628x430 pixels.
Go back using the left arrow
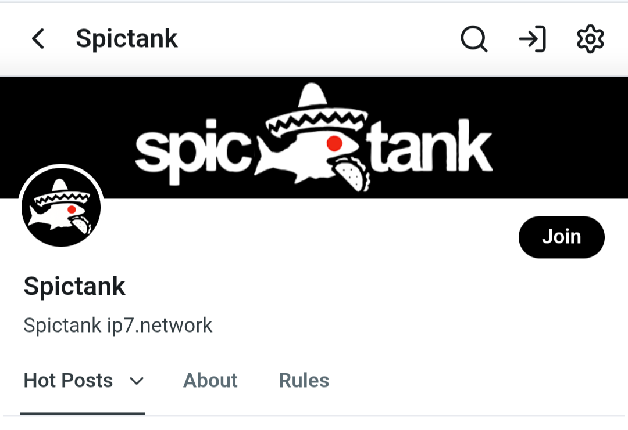pyautogui.click(x=38, y=39)
